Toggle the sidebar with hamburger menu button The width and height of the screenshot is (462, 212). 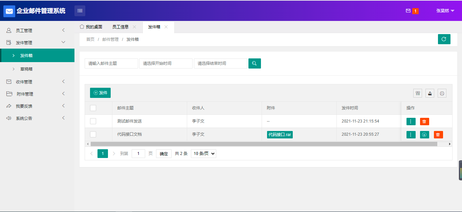80,11
